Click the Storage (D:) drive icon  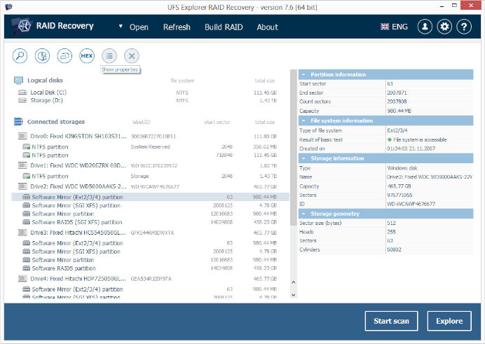coord(22,100)
